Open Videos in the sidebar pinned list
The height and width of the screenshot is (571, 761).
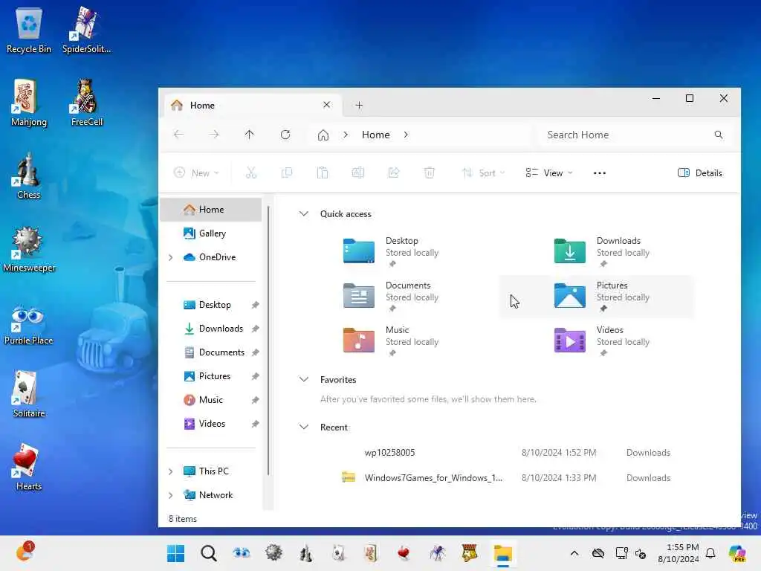coord(212,424)
